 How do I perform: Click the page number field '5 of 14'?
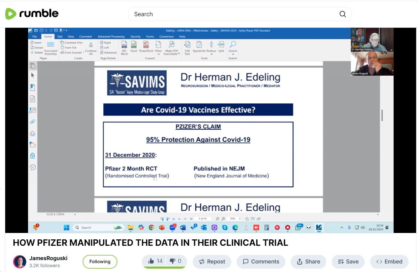(x=202, y=219)
